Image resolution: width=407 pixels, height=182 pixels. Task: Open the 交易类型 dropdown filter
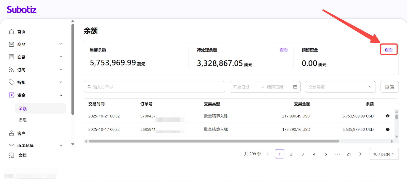pyautogui.click(x=340, y=87)
